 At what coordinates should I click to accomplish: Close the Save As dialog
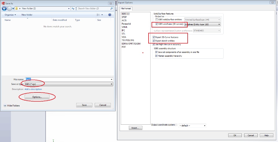[110, 3]
